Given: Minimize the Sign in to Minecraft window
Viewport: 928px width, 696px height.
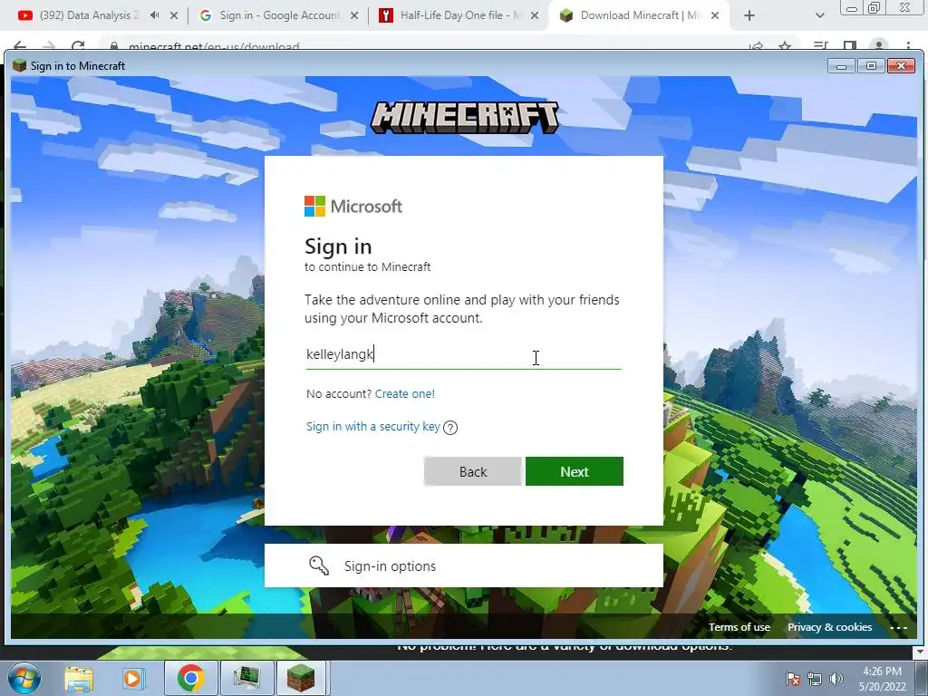Looking at the screenshot, I should pyautogui.click(x=841, y=65).
